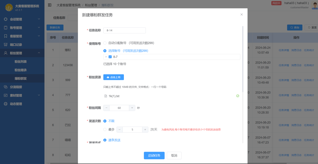This screenshot has height=164, width=318.
Task: Click task name cell 巴拉
Action: (x=68, y=125)
